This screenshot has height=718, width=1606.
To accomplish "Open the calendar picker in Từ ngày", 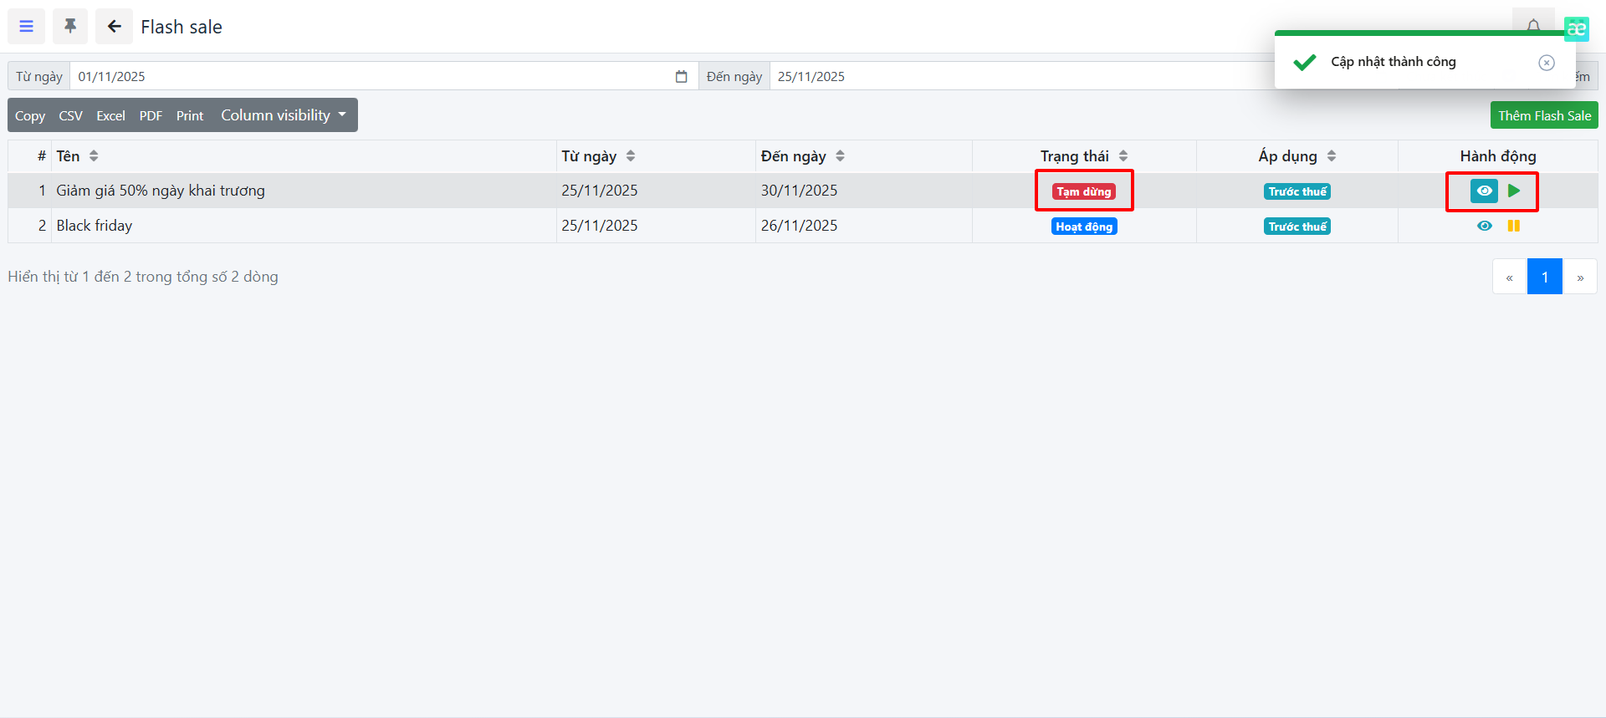I will 681,77.
